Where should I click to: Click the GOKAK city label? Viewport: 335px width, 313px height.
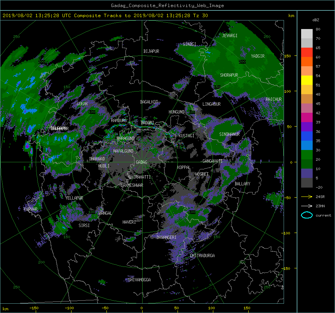(83, 104)
